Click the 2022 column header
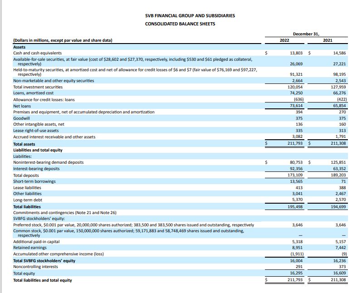The height and width of the screenshot is (293, 357). (284, 40)
